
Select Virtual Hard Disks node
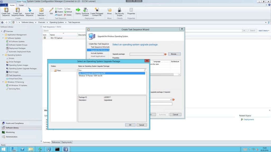point(15,79)
